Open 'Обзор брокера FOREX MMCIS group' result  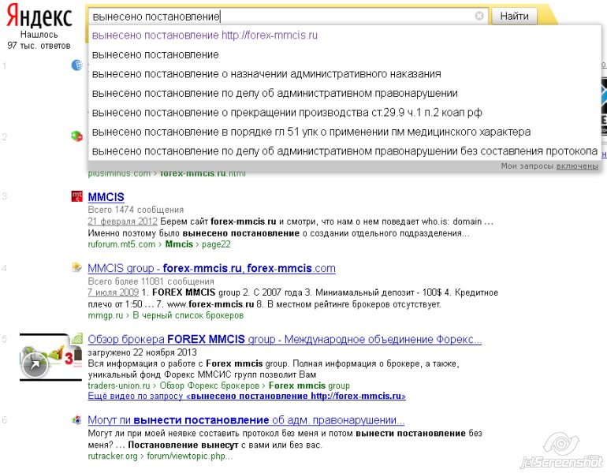click(x=285, y=340)
